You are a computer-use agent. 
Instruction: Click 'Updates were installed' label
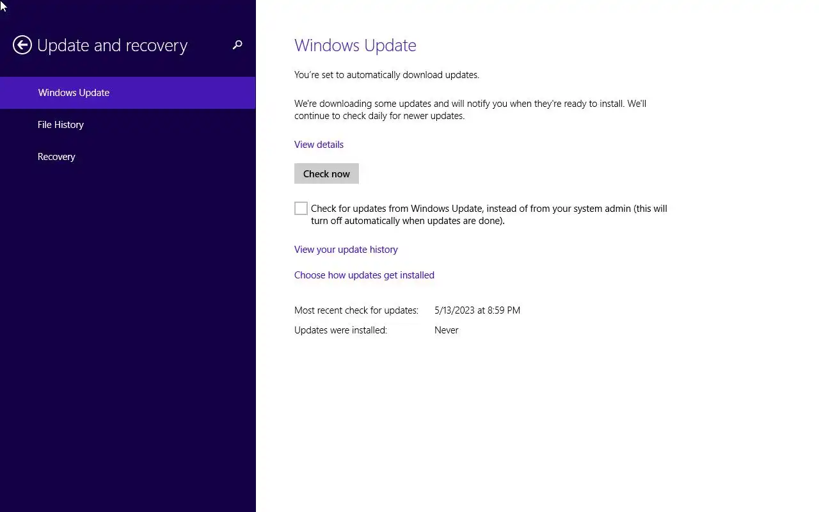coord(340,330)
